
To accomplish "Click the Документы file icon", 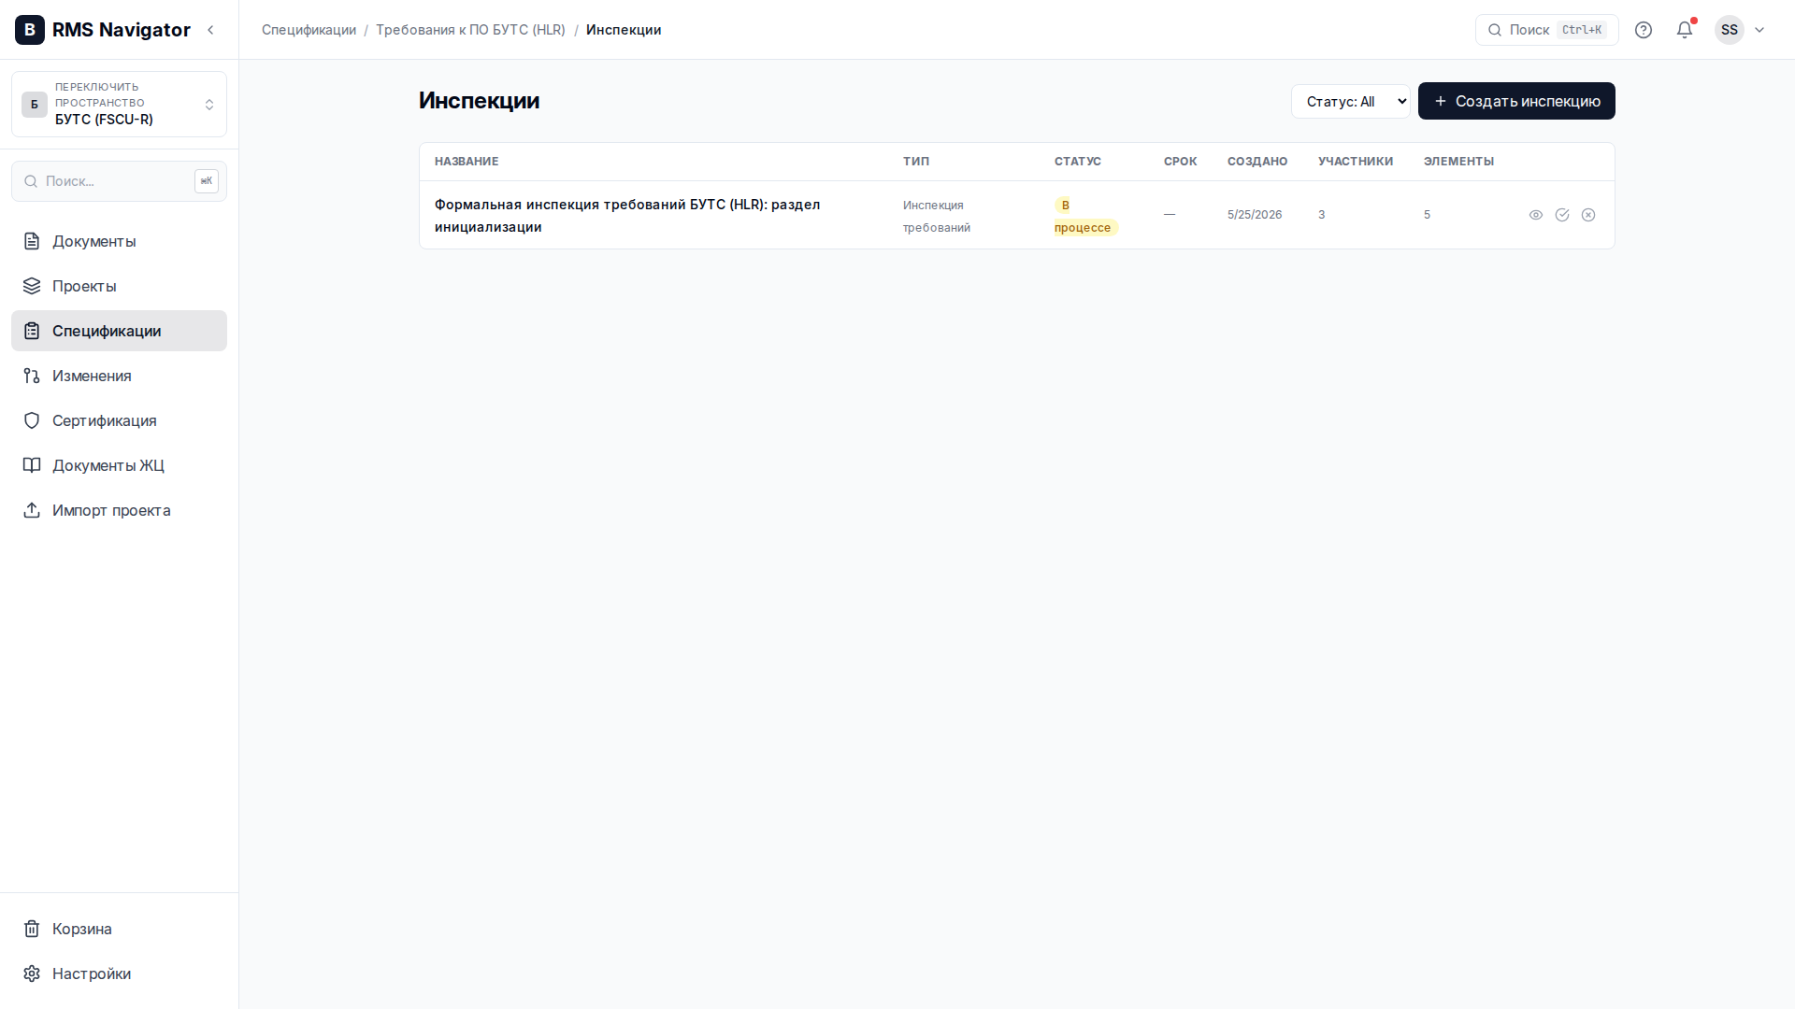I will 32,241.
